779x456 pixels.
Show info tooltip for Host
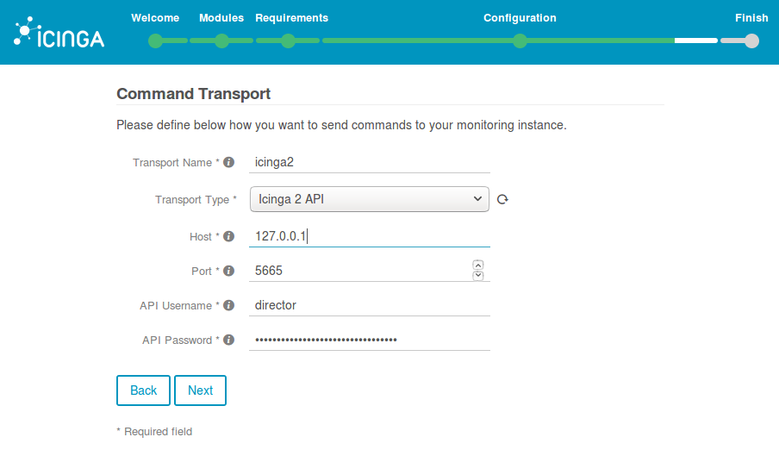click(228, 236)
